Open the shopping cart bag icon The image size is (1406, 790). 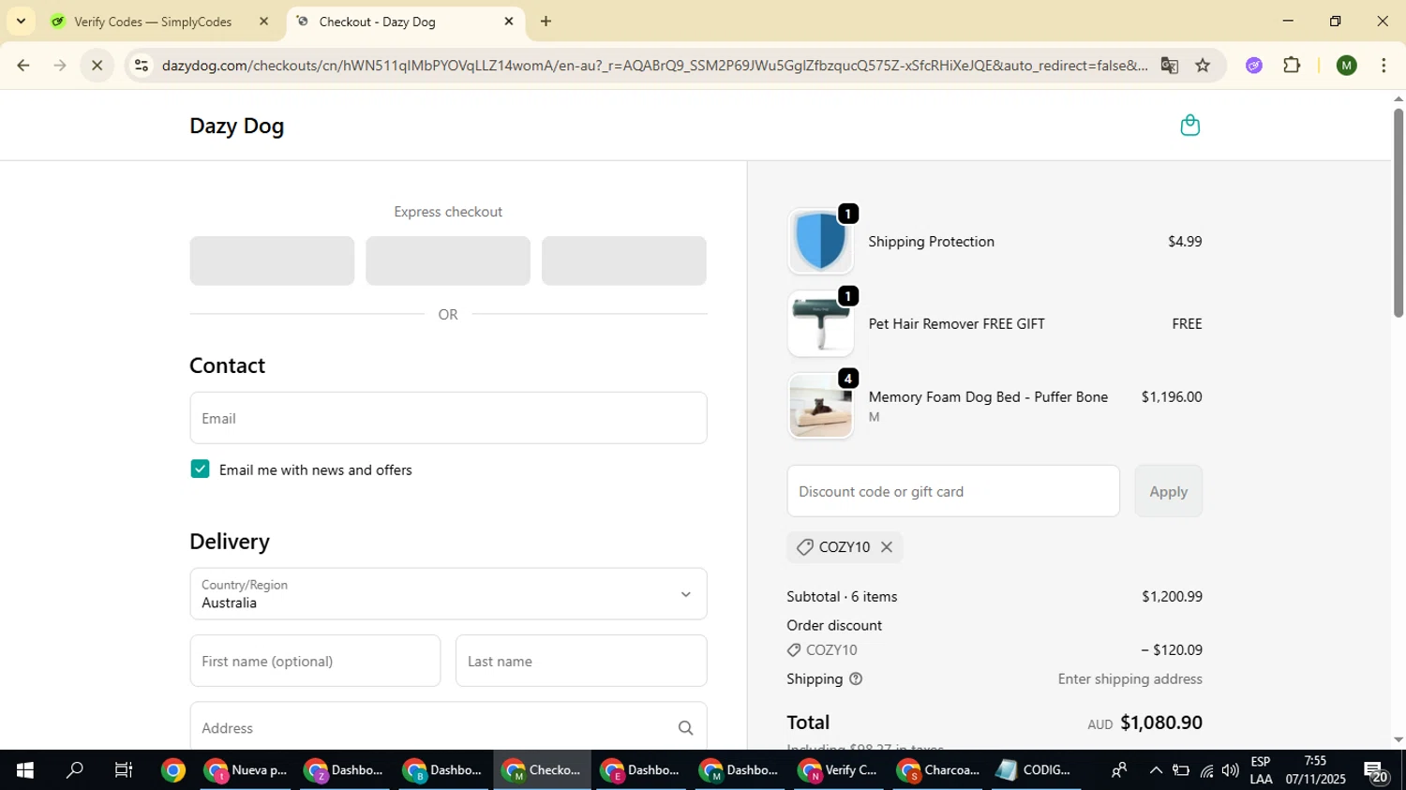tap(1189, 126)
